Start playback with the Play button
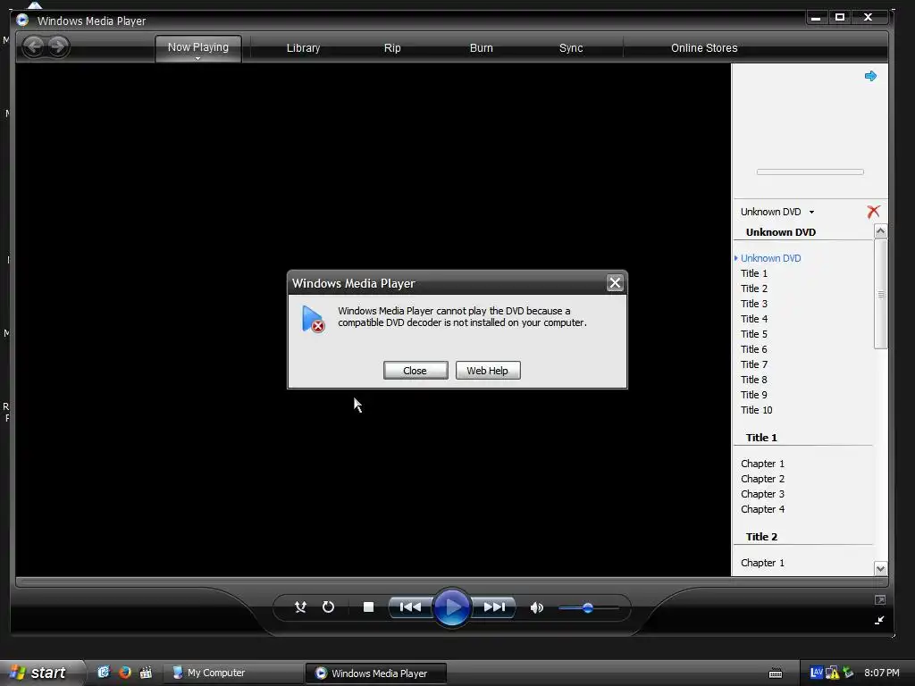 pos(451,607)
